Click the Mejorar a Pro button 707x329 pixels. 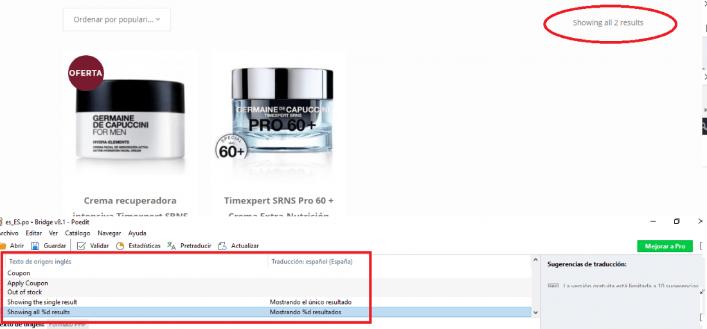tap(665, 246)
